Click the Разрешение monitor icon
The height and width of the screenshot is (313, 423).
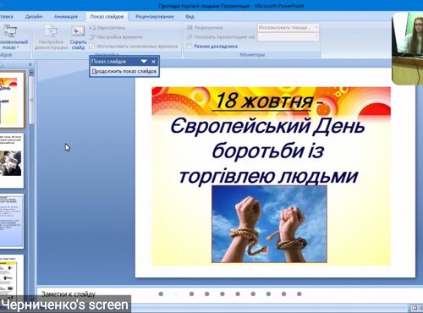pos(190,28)
